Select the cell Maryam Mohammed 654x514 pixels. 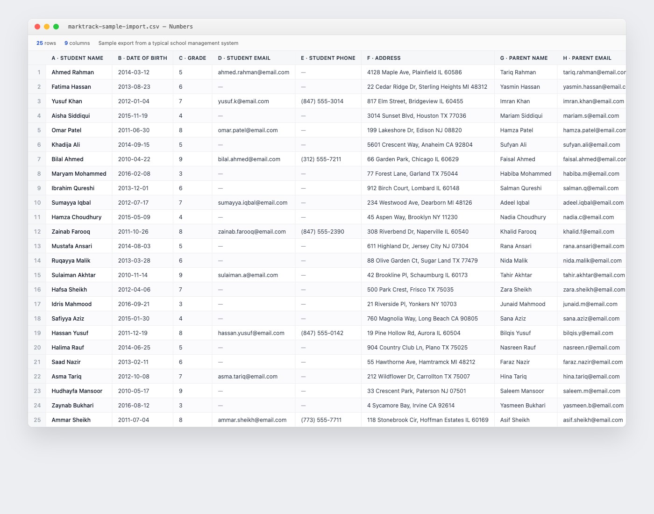(x=79, y=174)
